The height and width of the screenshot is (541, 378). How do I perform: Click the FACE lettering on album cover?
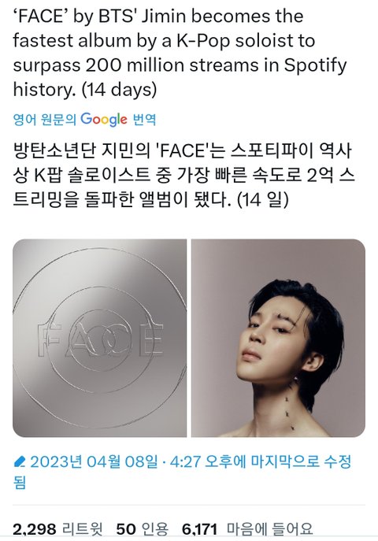point(100,340)
